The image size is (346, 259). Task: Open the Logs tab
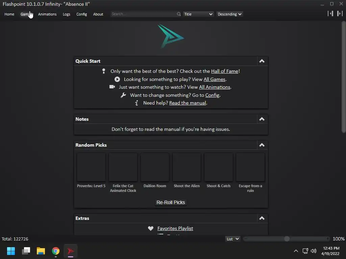[x=67, y=14]
